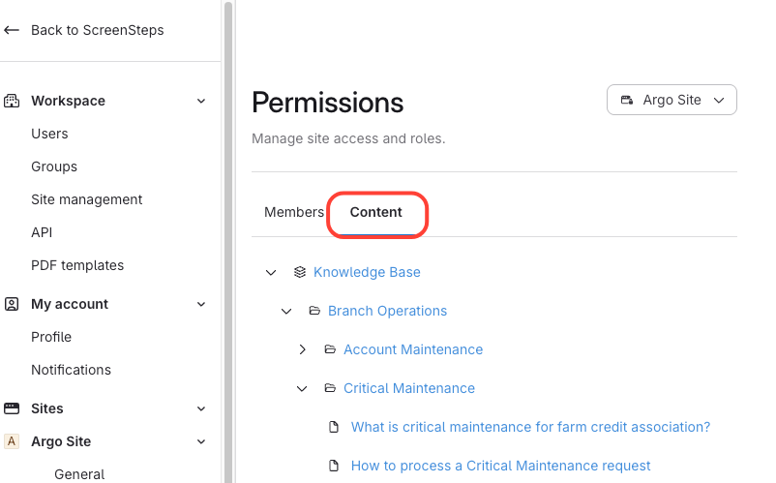Switch to the Members tab
776x483 pixels.
(x=294, y=212)
